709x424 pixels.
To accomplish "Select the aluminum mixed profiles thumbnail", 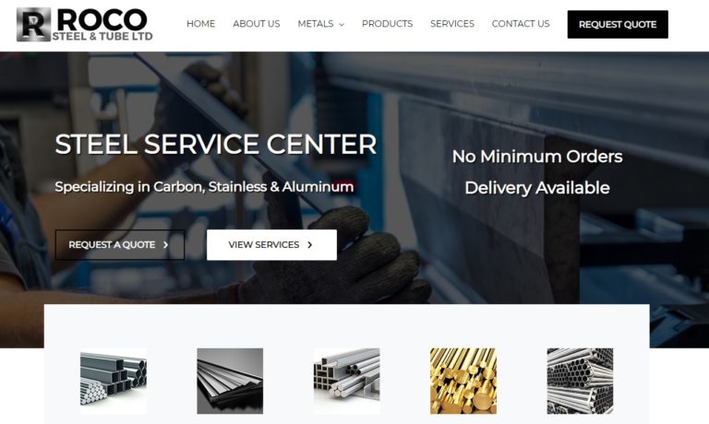I will 347,381.
